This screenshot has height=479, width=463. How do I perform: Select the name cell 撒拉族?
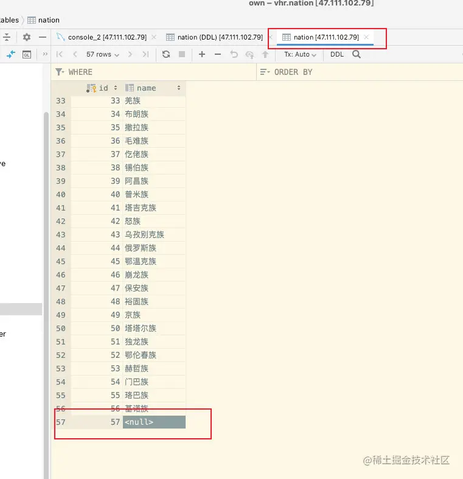click(154, 127)
